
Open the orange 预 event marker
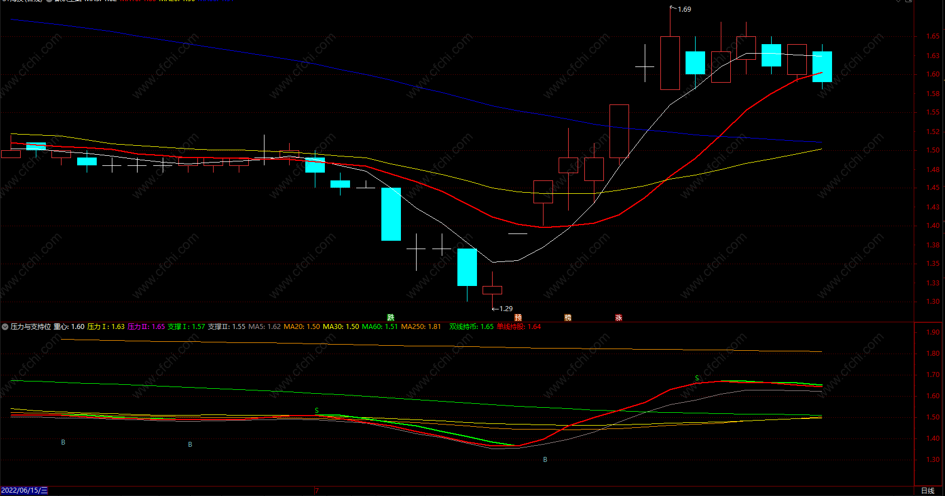[518, 317]
